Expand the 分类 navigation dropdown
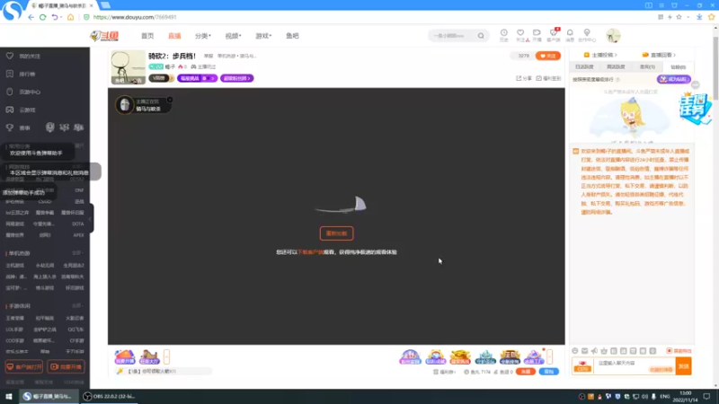The height and width of the screenshot is (404, 719). click(x=203, y=36)
